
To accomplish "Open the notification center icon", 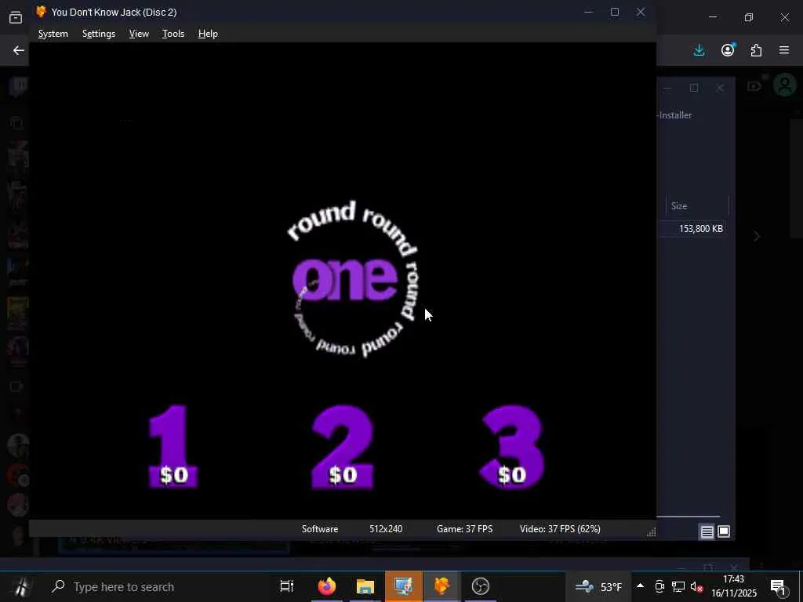I will (x=779, y=586).
